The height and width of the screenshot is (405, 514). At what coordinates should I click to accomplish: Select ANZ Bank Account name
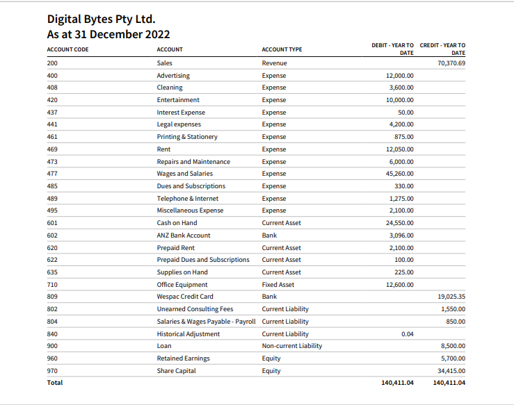point(184,235)
